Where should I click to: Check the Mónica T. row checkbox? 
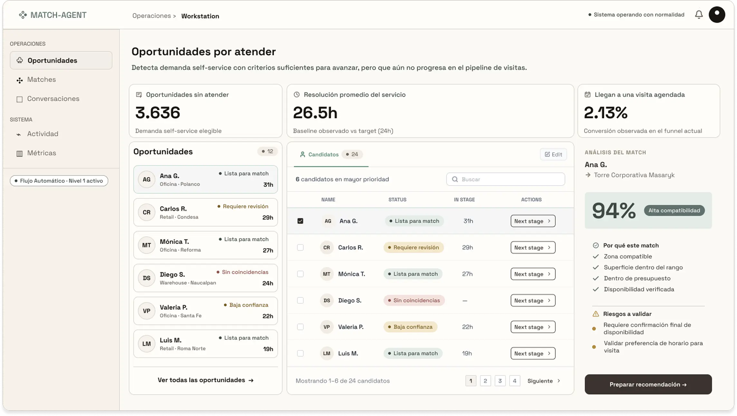pyautogui.click(x=300, y=274)
